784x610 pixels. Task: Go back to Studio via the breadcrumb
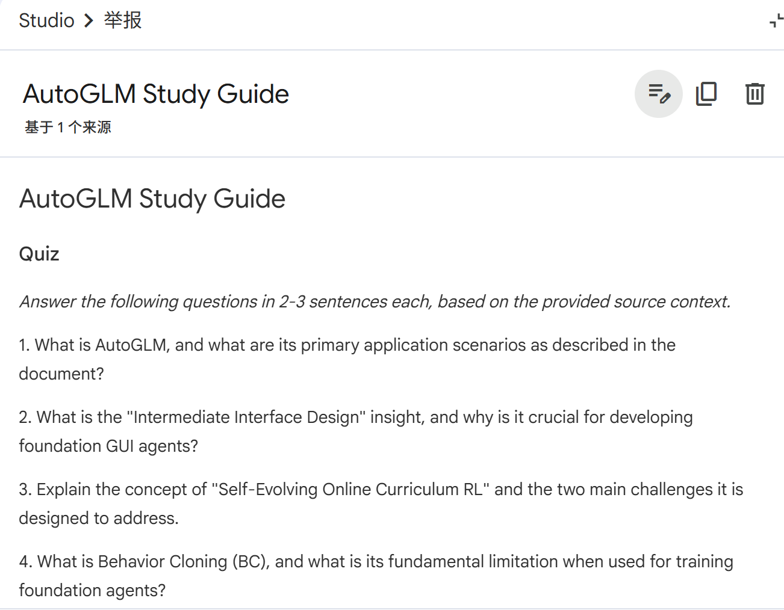(x=46, y=20)
